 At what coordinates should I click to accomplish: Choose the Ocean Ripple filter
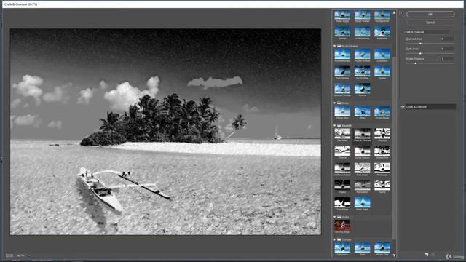pos(382,111)
